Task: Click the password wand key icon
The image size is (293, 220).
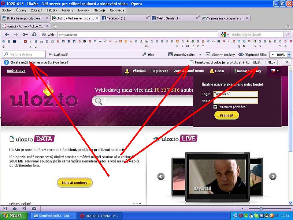Action: pyautogui.click(x=25, y=34)
